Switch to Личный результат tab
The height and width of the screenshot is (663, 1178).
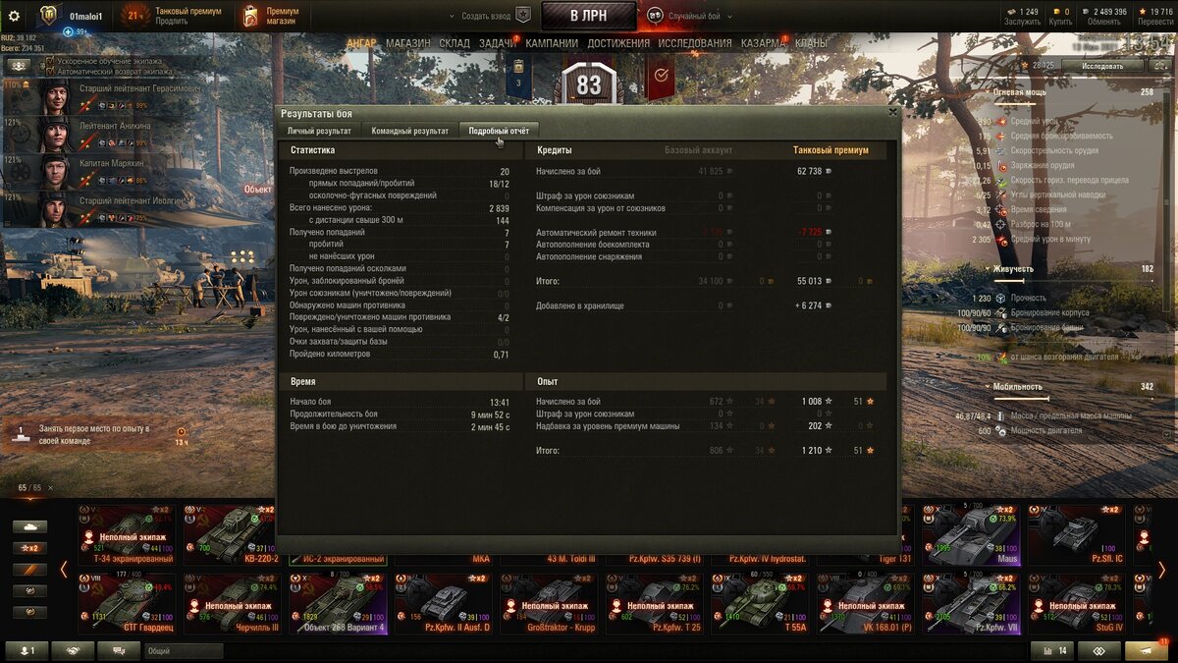click(319, 131)
